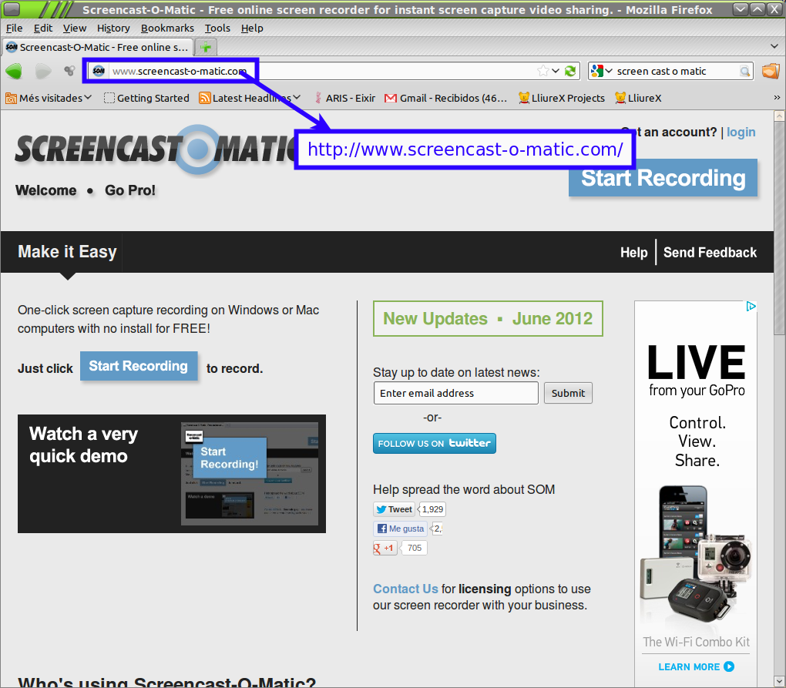Open Getting Started bookmark

click(x=146, y=98)
